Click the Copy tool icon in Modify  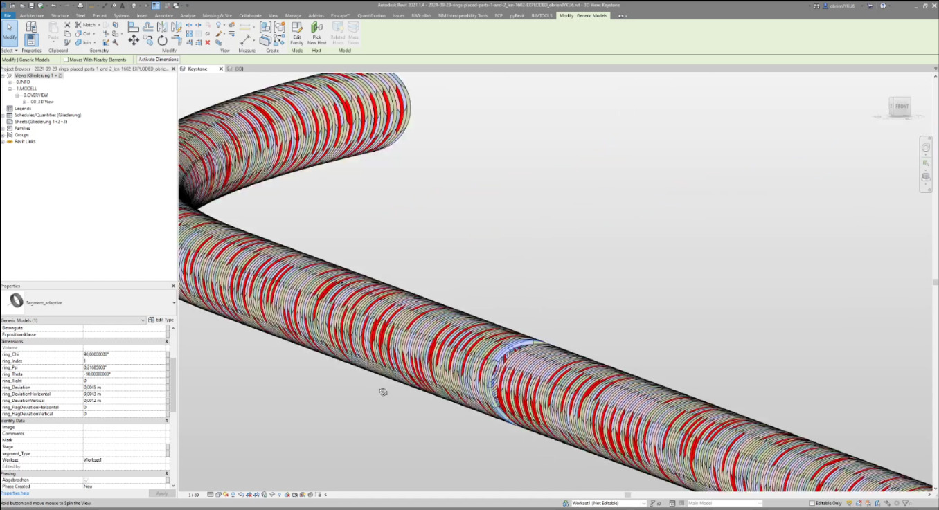pyautogui.click(x=148, y=41)
